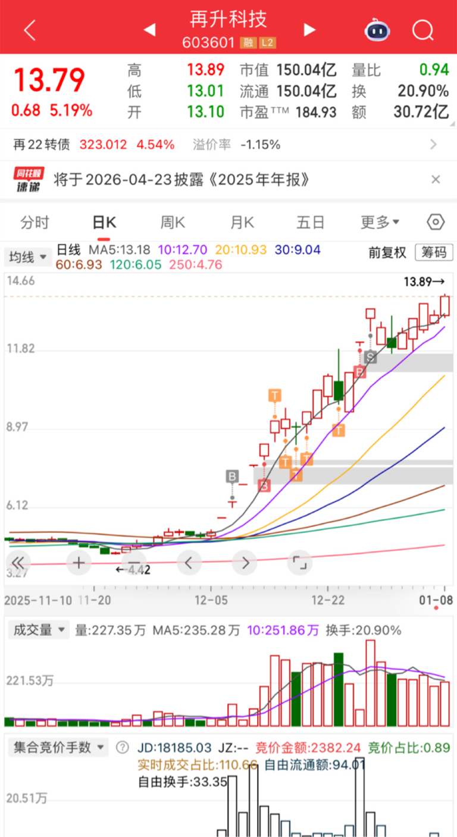The height and width of the screenshot is (837, 457).
Task: Tap the 融 margin badge
Action: (248, 43)
